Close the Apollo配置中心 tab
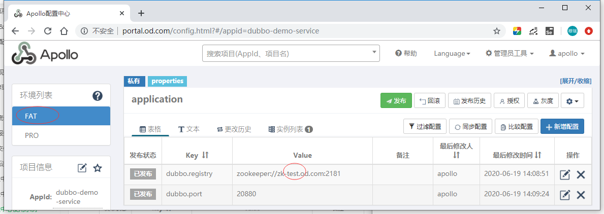 point(122,13)
